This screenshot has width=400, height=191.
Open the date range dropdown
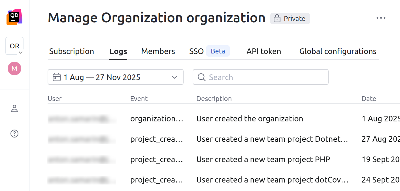174,77
